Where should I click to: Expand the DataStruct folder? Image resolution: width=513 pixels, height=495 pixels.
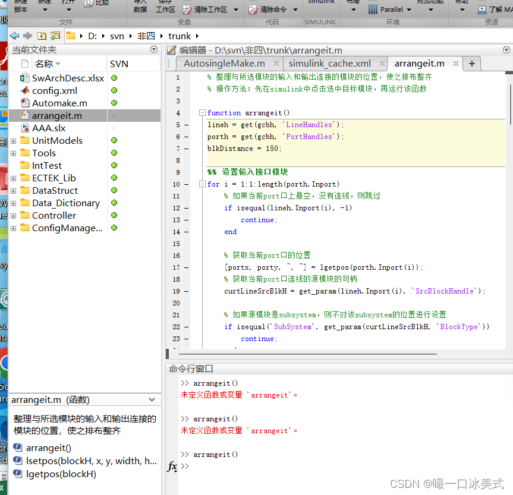(14, 191)
